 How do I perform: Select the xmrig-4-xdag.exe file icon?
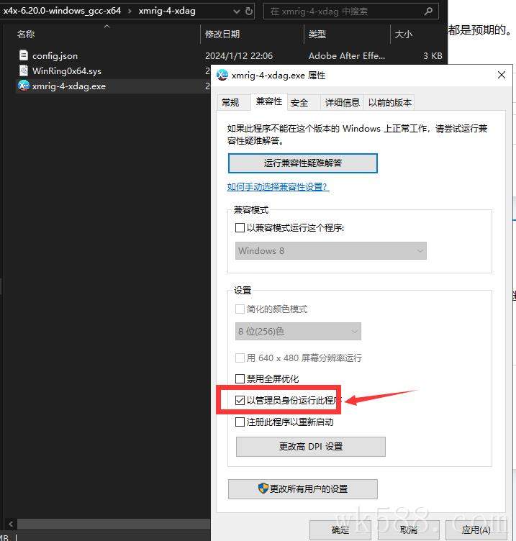coord(24,86)
